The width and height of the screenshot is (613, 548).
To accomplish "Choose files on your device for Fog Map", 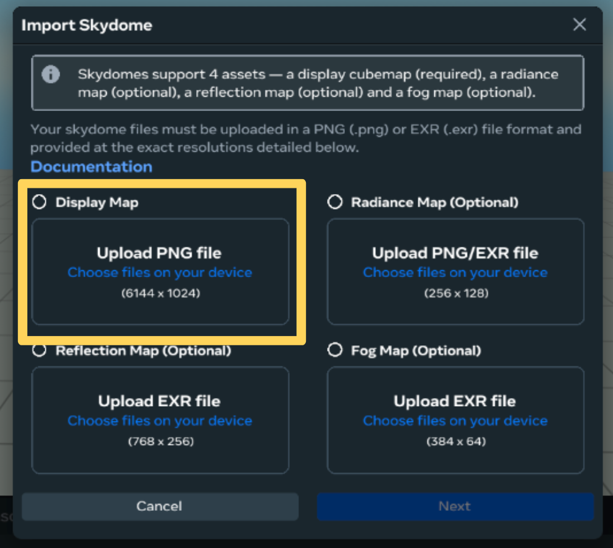I will [455, 421].
